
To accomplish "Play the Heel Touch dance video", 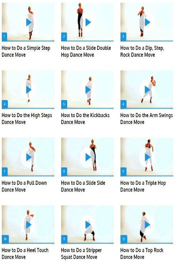I will pos(28,225).
